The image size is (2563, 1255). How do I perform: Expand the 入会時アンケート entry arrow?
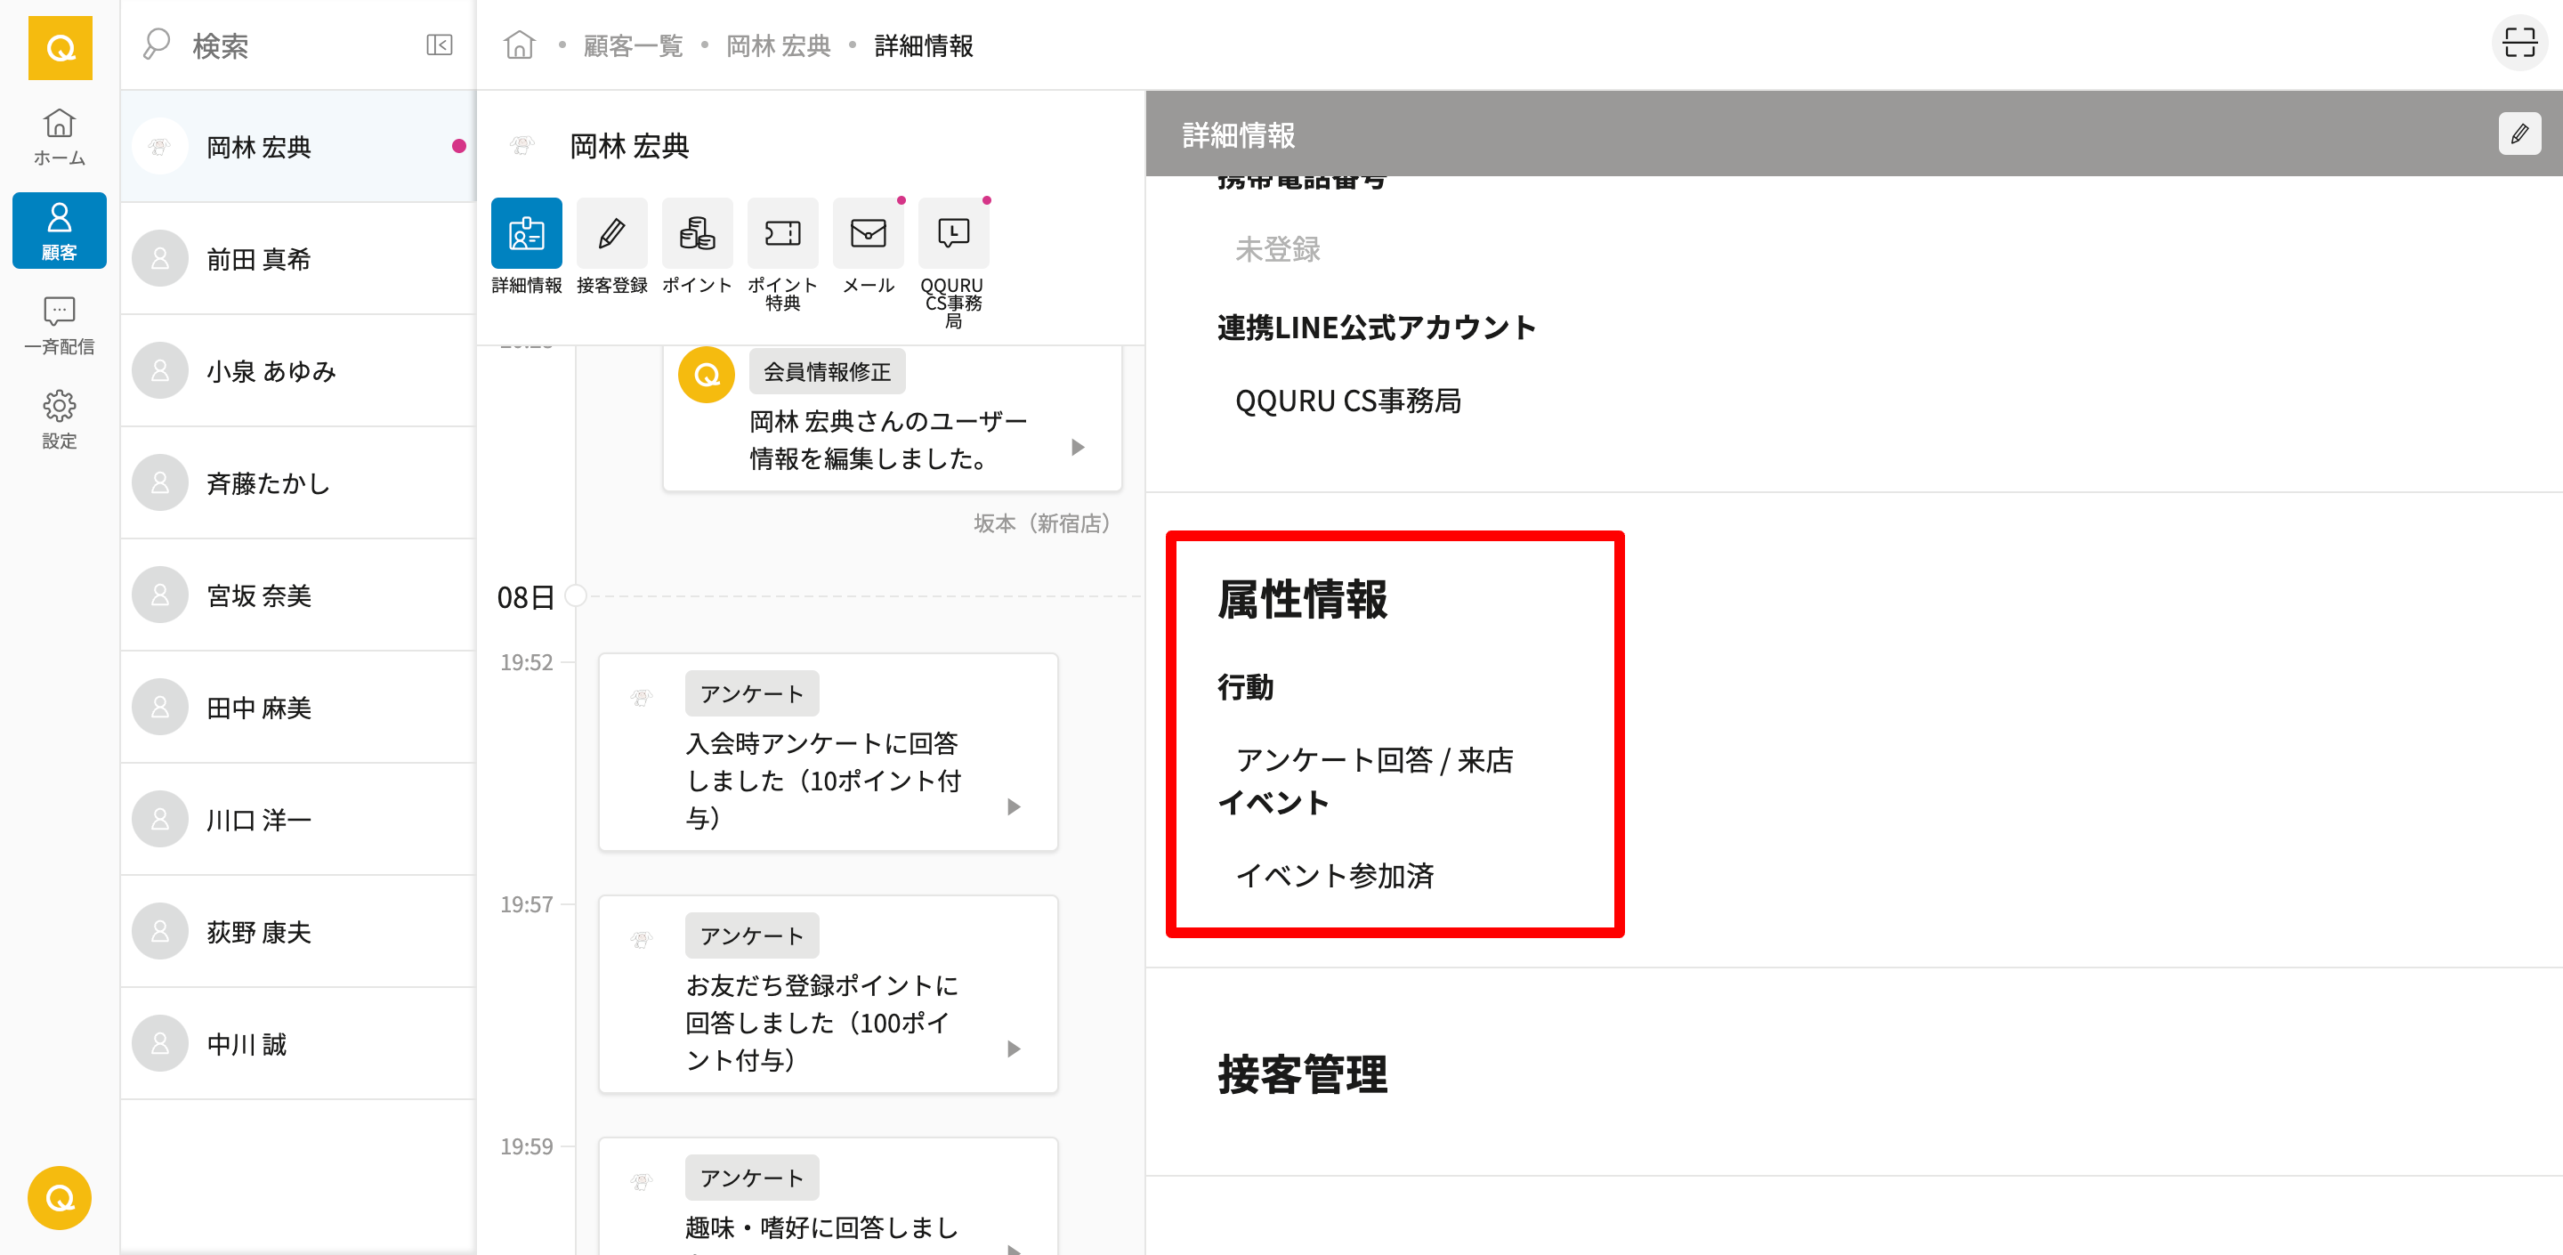pyautogui.click(x=1013, y=806)
